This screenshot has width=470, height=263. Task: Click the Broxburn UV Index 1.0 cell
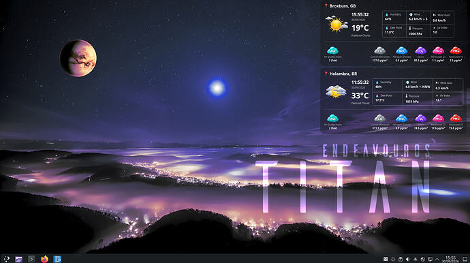pos(442,31)
